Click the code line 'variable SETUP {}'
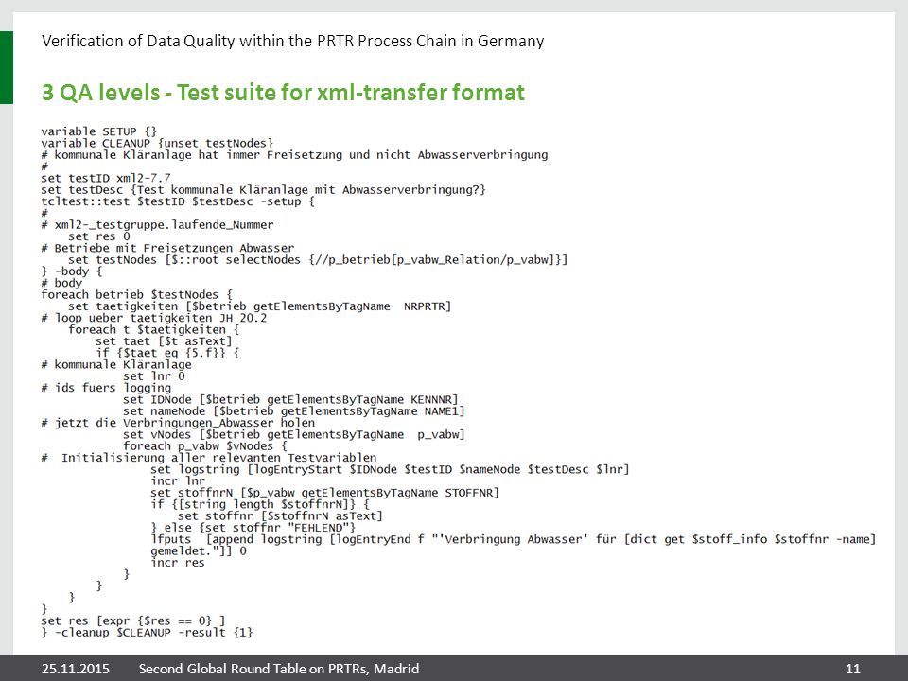The width and height of the screenshot is (908, 681). 99,131
